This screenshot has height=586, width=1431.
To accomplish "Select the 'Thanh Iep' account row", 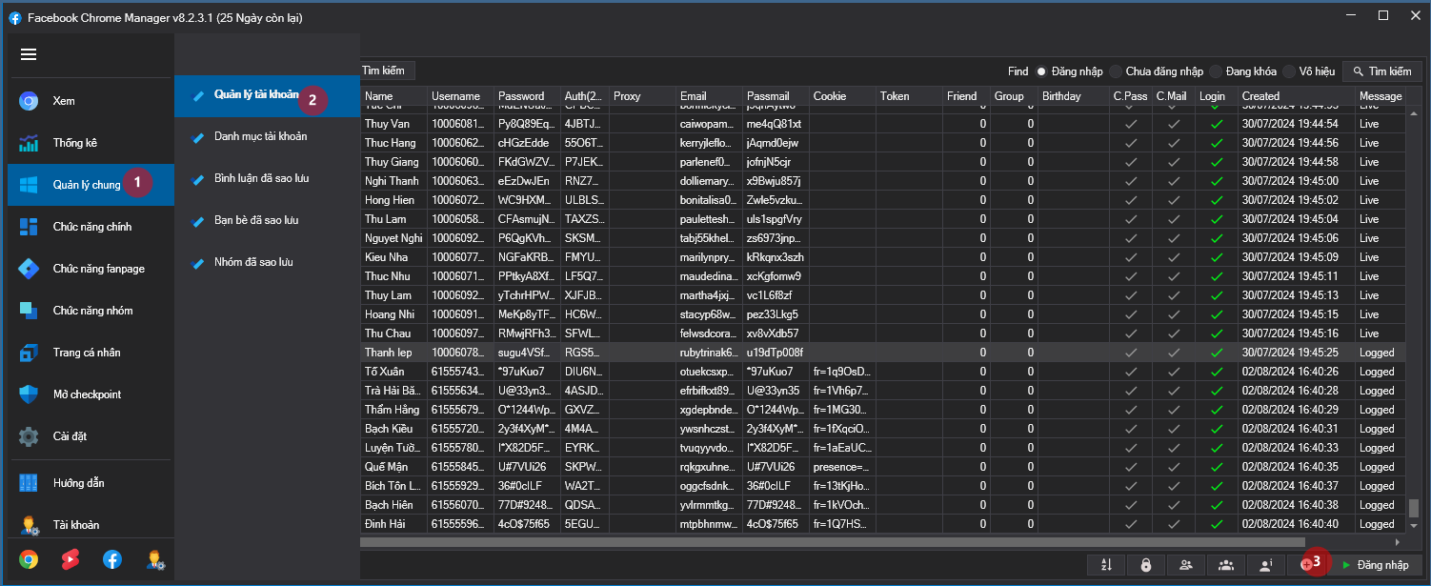I will (389, 353).
